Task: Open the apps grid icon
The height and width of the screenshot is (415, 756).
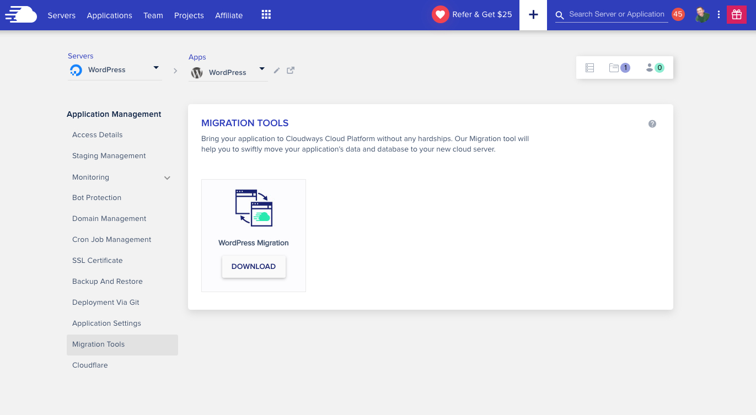Action: (x=266, y=15)
